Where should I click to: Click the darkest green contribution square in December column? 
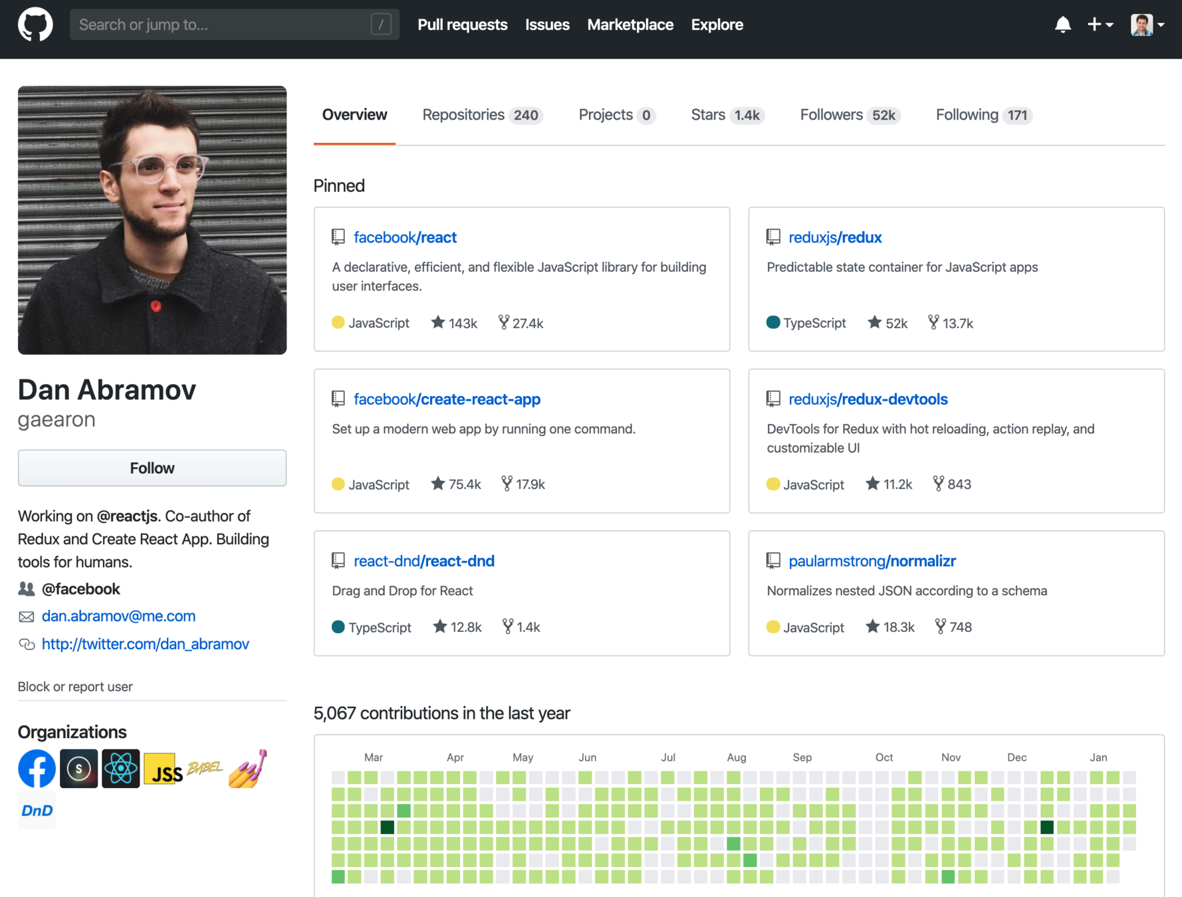pyautogui.click(x=1047, y=827)
